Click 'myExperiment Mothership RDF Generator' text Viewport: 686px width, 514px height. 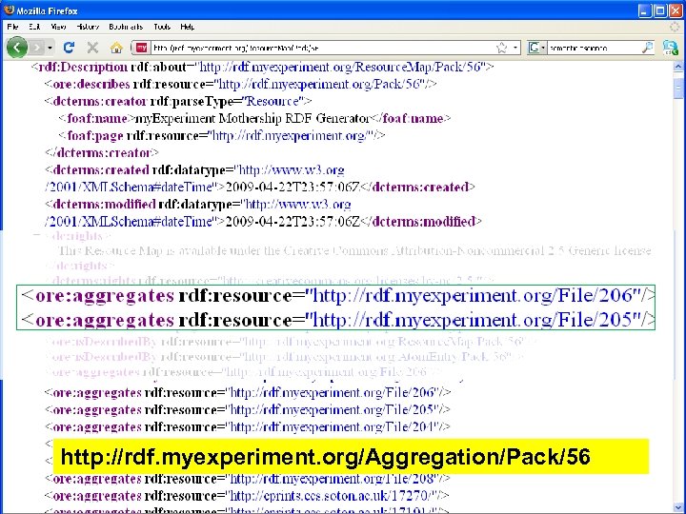tap(252, 118)
